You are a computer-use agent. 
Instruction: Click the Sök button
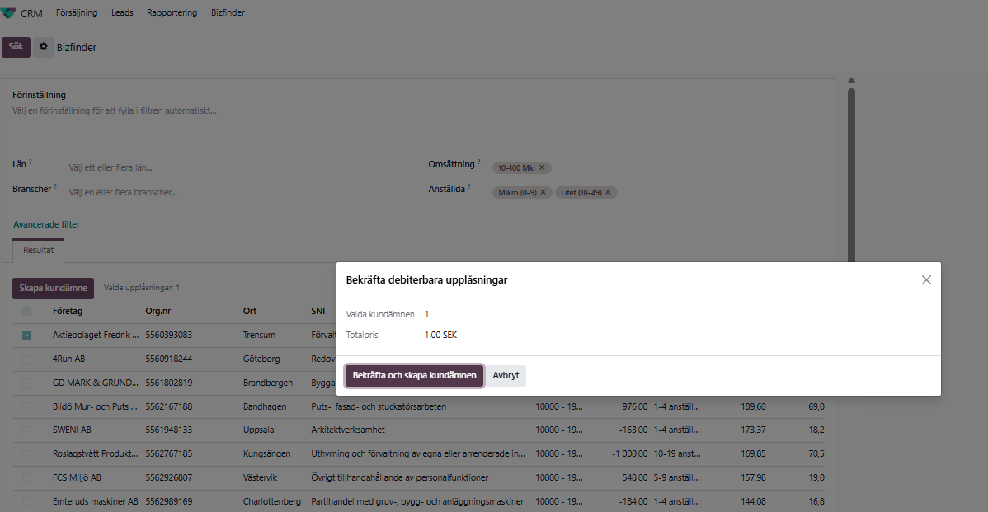pyautogui.click(x=16, y=47)
